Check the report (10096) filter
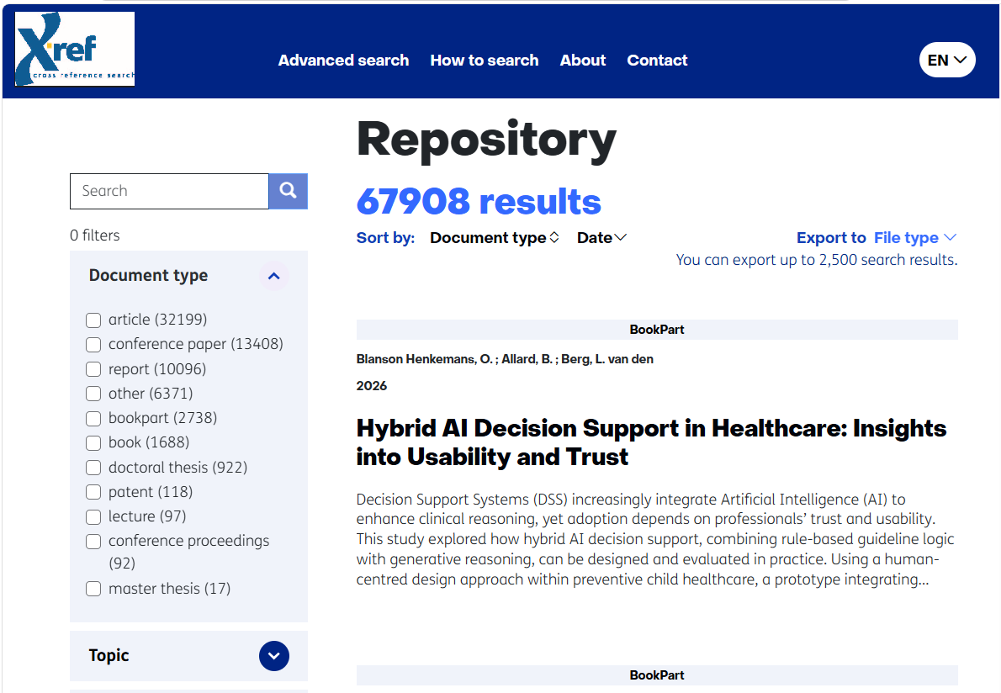The image size is (1001, 693). [93, 369]
